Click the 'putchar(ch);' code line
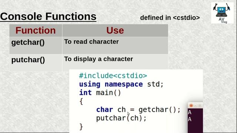This screenshot has width=237, height=133. [121, 118]
